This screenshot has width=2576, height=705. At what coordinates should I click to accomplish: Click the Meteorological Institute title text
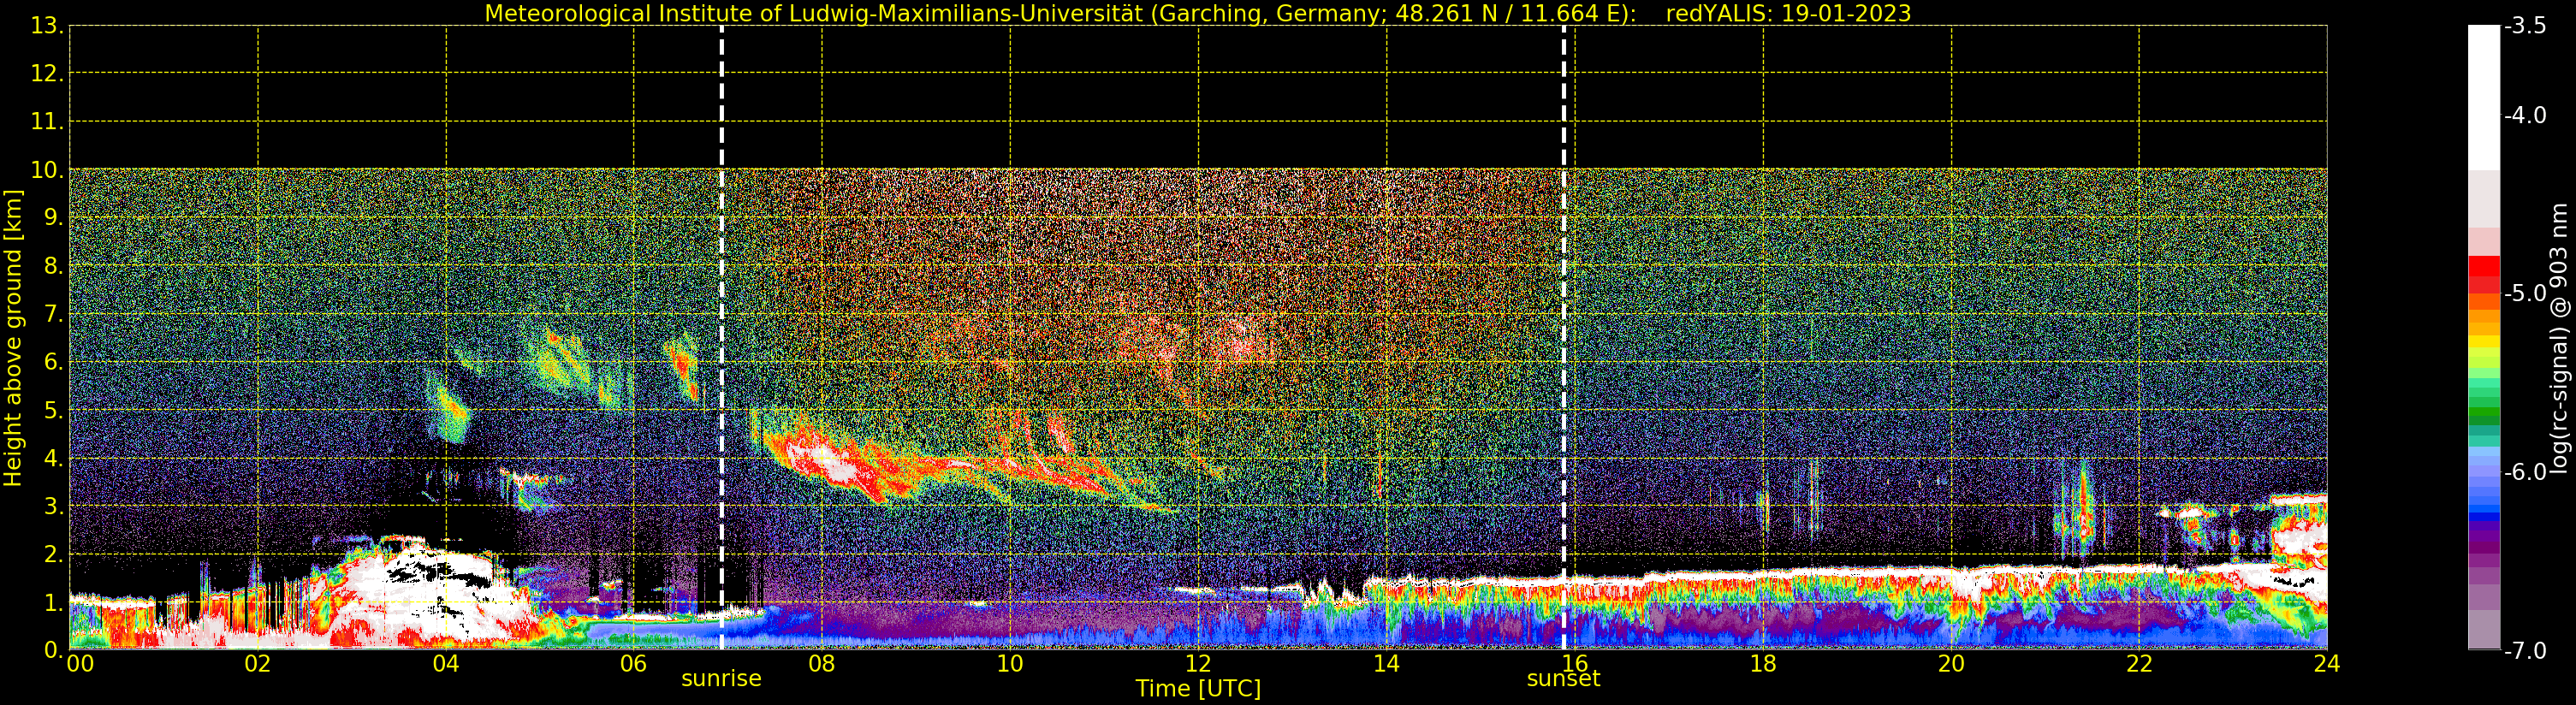[1060, 13]
